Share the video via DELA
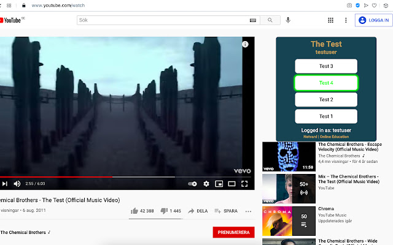Image resolution: width=393 pixels, height=245 pixels. (x=198, y=211)
